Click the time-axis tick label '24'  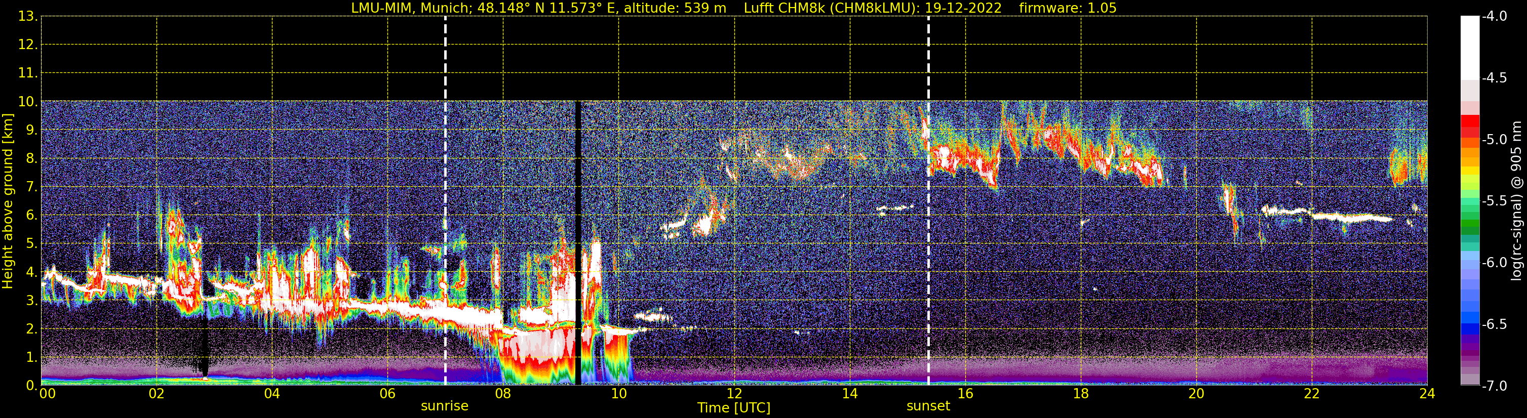pos(1427,394)
